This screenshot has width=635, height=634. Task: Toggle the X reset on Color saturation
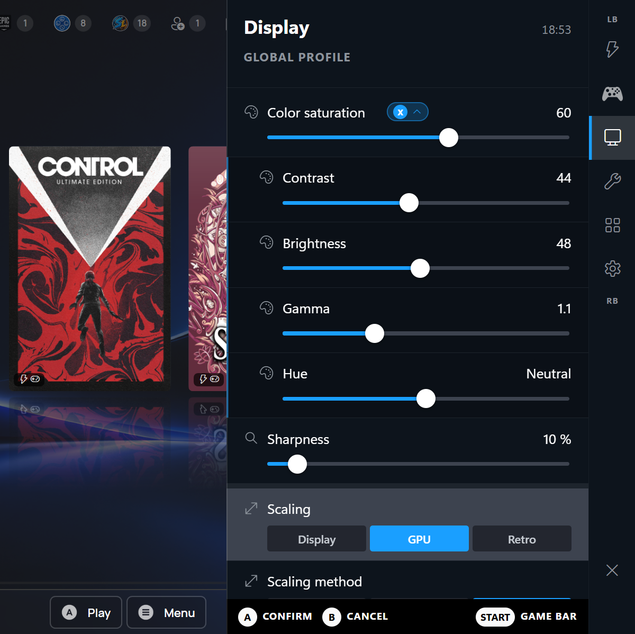pos(401,112)
